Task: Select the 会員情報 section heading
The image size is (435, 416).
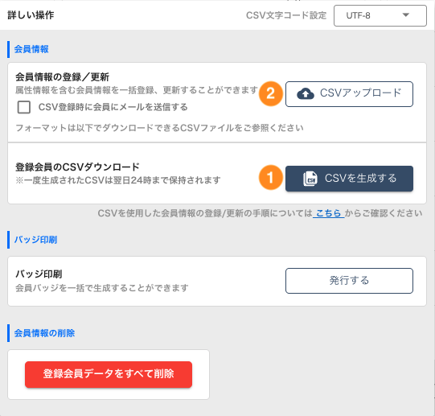Action: click(x=31, y=49)
